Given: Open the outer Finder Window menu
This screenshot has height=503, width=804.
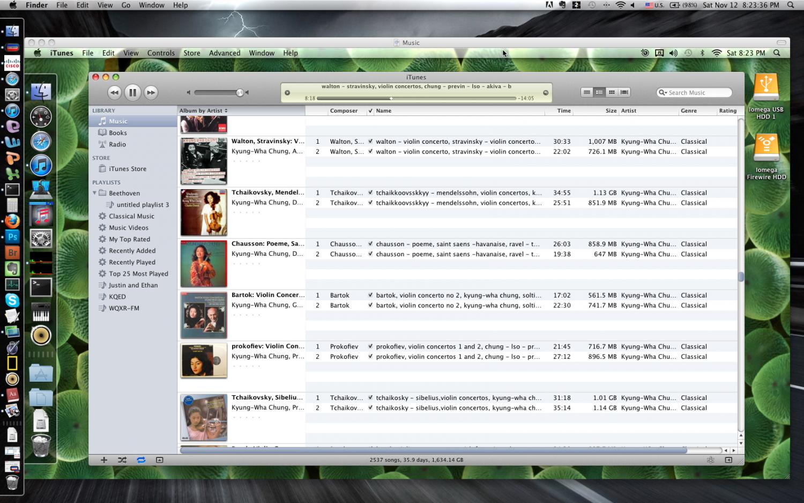Looking at the screenshot, I should [152, 5].
